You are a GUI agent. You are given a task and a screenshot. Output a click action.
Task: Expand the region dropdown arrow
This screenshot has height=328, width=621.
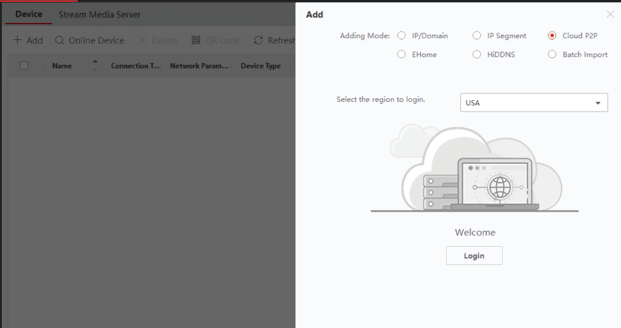pyautogui.click(x=598, y=103)
